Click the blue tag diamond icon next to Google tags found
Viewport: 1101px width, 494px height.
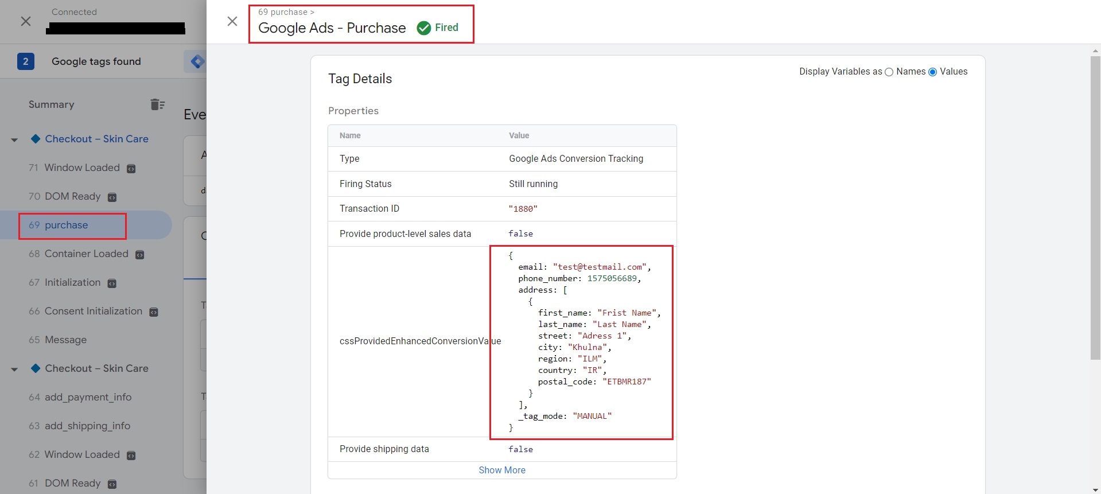pos(197,61)
